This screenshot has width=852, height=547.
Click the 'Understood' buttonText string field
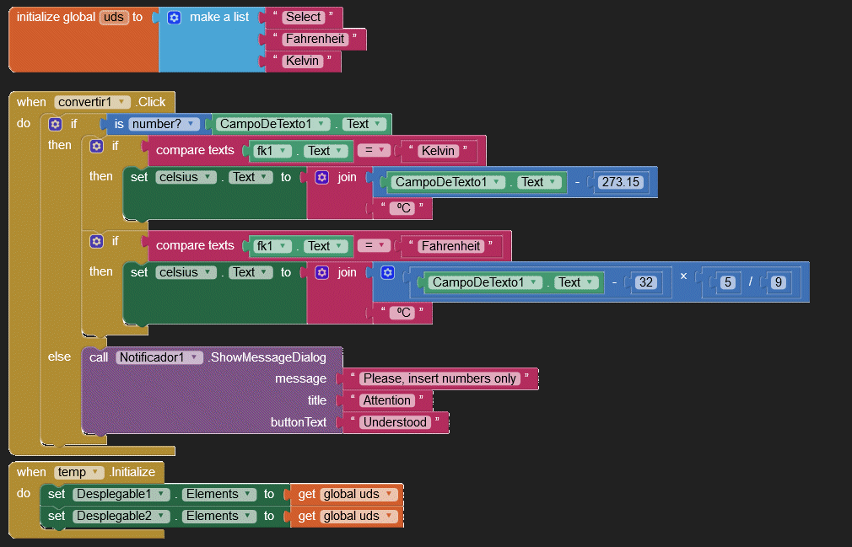[395, 421]
